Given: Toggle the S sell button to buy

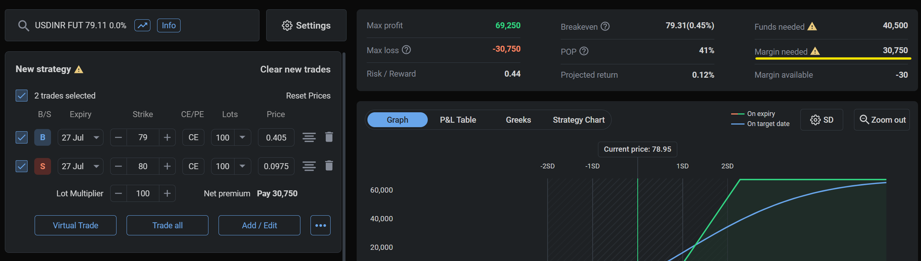Looking at the screenshot, I should pyautogui.click(x=42, y=166).
